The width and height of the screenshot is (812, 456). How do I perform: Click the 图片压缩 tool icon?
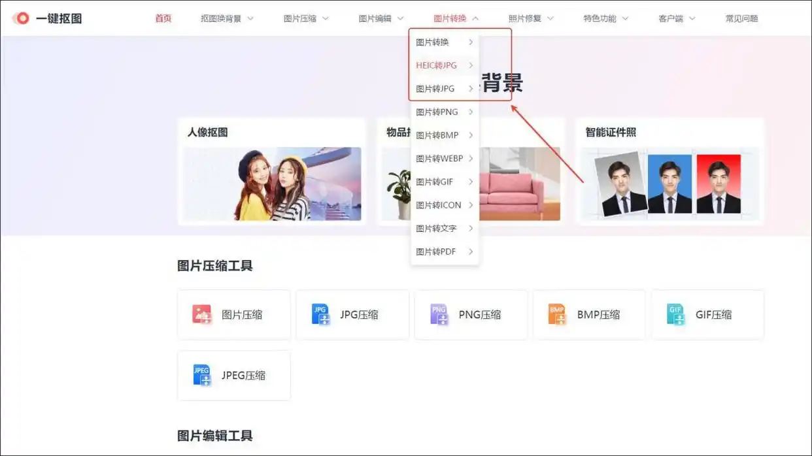[202, 314]
